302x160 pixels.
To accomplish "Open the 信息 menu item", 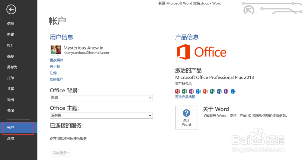I will (x=11, y=24).
